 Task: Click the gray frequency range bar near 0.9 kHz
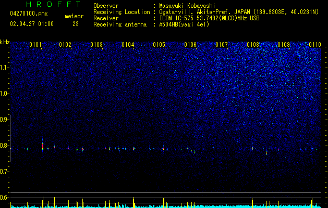click(x=10, y=138)
